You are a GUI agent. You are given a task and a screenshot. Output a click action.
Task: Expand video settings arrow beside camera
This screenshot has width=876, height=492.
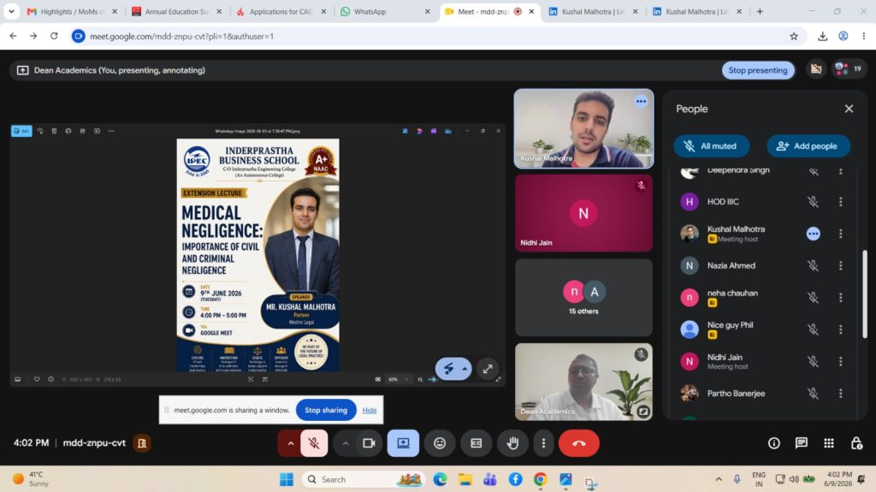click(346, 443)
